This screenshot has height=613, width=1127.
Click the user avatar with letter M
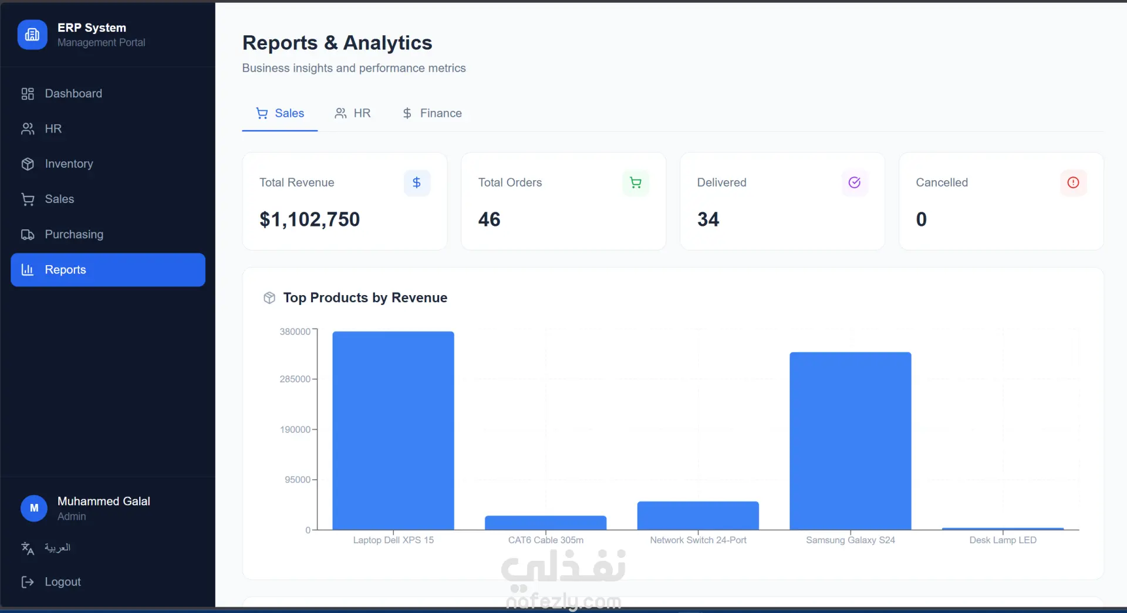tap(34, 509)
